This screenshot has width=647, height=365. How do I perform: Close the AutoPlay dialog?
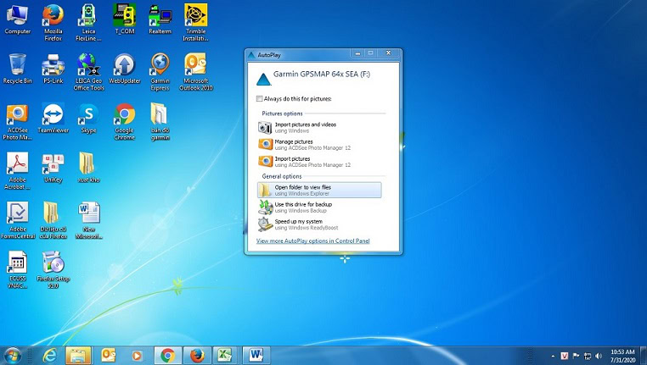388,53
